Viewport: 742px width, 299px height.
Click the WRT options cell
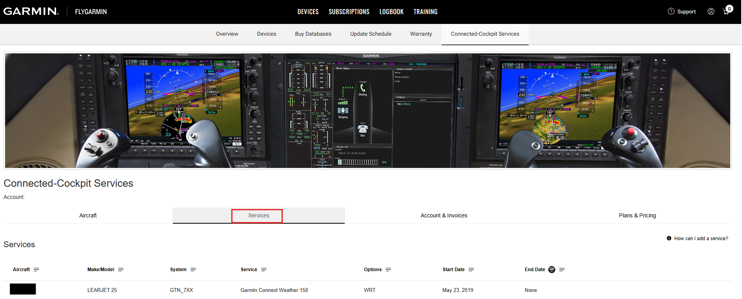tap(369, 290)
